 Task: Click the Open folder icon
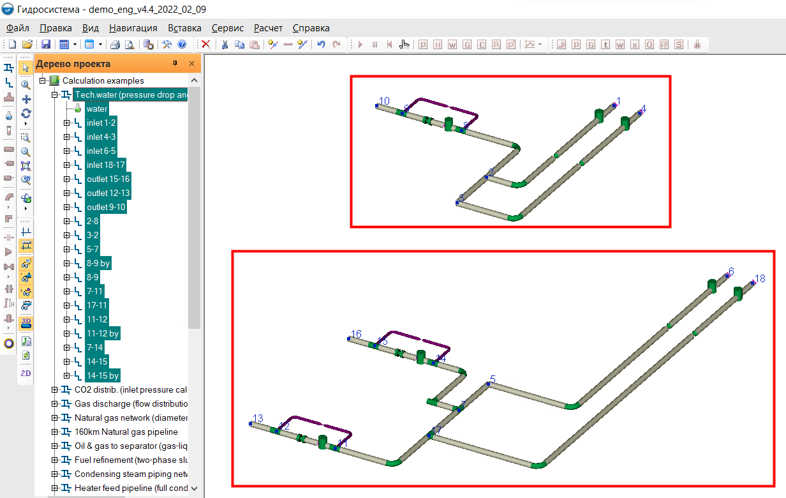pos(27,45)
